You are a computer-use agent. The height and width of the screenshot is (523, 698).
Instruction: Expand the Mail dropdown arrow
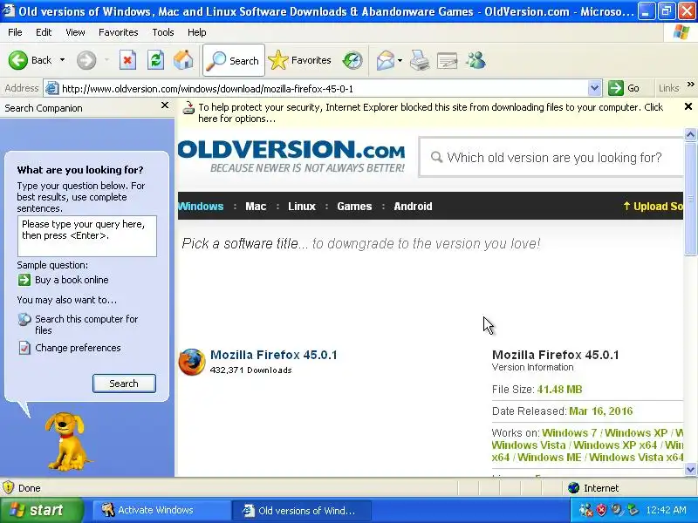(400, 60)
